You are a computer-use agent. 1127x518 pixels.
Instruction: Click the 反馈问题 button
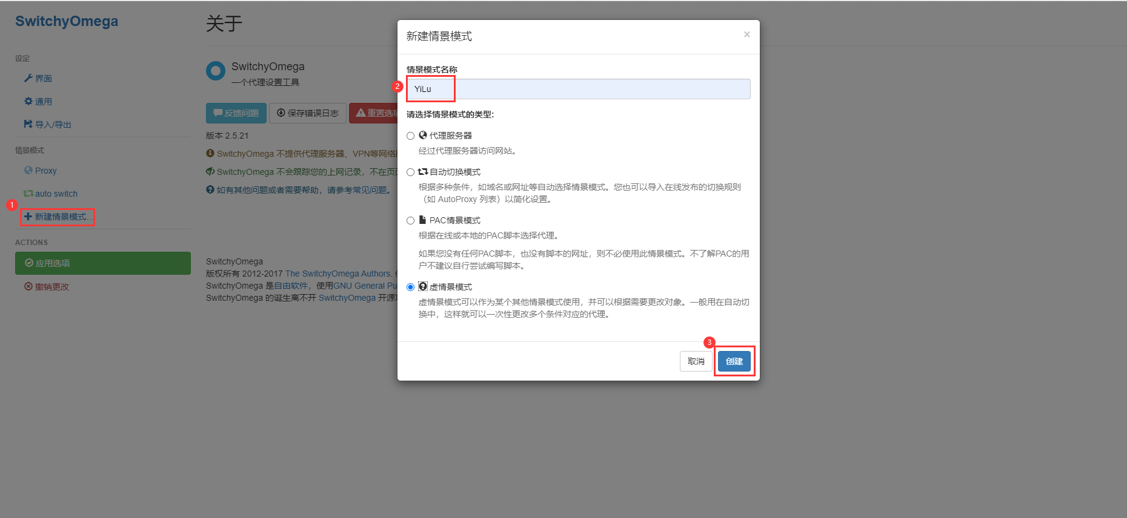point(236,113)
